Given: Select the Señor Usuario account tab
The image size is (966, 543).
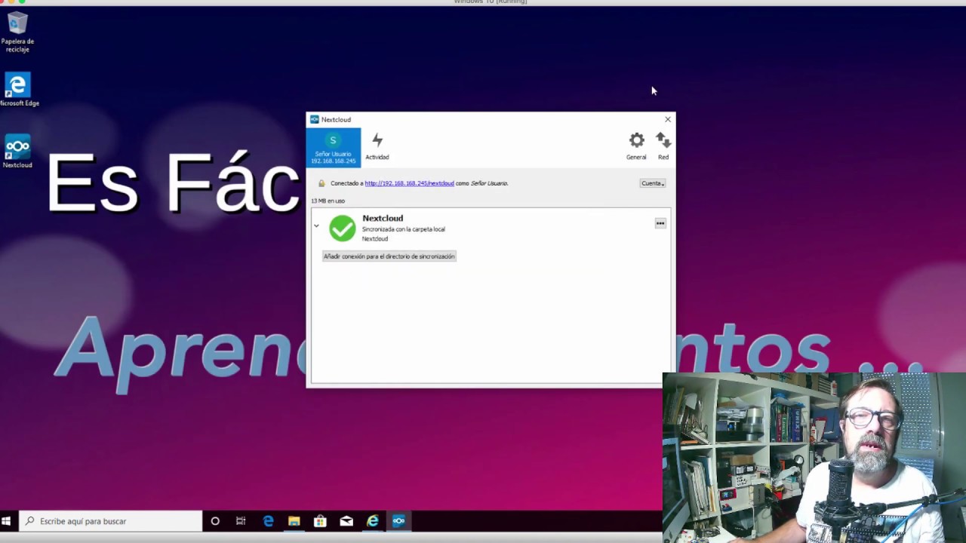Looking at the screenshot, I should click(333, 148).
